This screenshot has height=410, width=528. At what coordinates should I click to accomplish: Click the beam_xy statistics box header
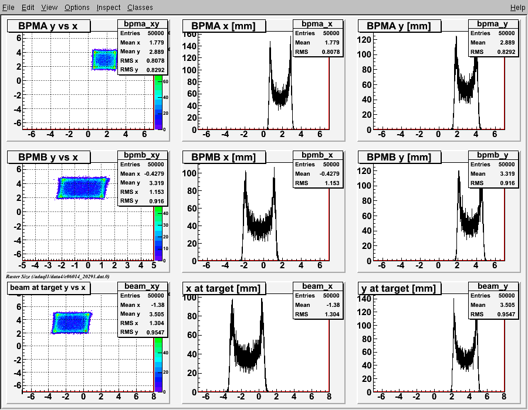pyautogui.click(x=143, y=286)
